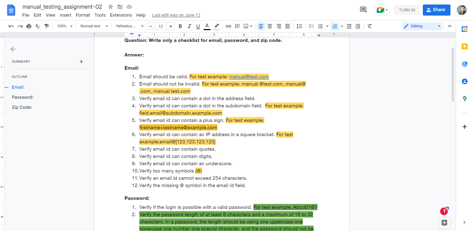The width and height of the screenshot is (473, 231).
Task: Open the Help menu
Action: tap(141, 15)
